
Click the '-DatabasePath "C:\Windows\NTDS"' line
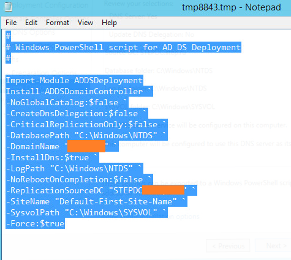(x=86, y=135)
